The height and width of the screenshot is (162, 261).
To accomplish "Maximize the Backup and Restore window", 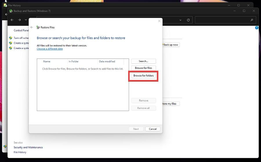I will 244,11.
